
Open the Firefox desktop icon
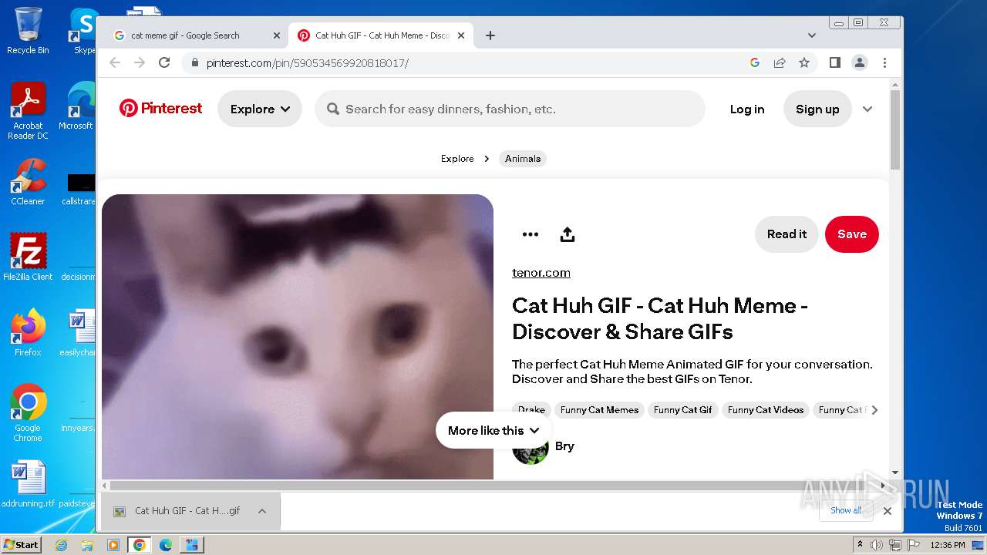point(28,333)
